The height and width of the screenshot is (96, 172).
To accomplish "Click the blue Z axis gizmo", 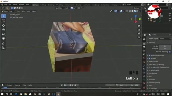I will pos(136,16).
